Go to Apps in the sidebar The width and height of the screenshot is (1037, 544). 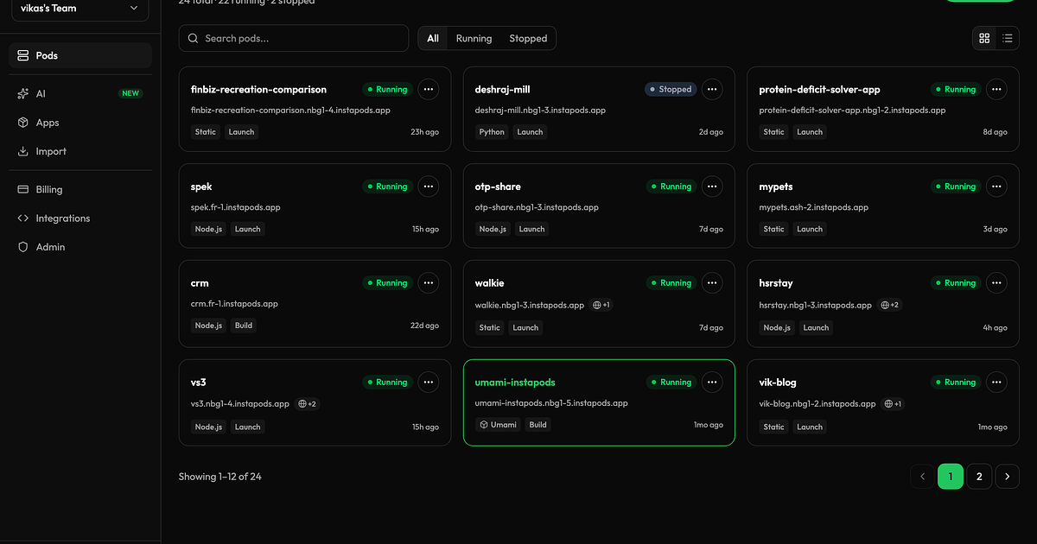tap(80, 123)
